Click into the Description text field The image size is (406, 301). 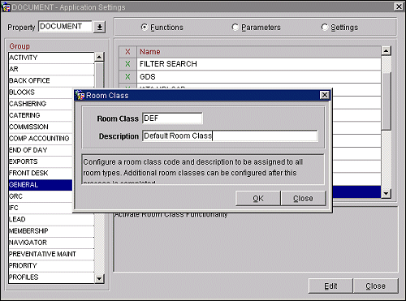230,135
